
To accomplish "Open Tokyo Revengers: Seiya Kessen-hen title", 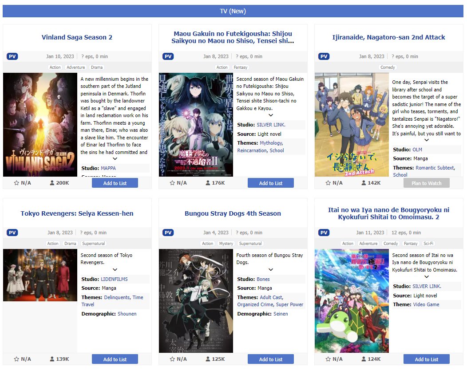I will tap(77, 213).
